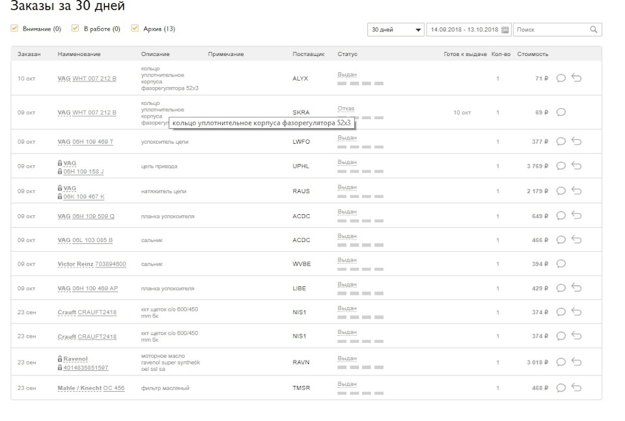Open the calendar date picker icon
The image size is (625, 421).
pos(505,29)
